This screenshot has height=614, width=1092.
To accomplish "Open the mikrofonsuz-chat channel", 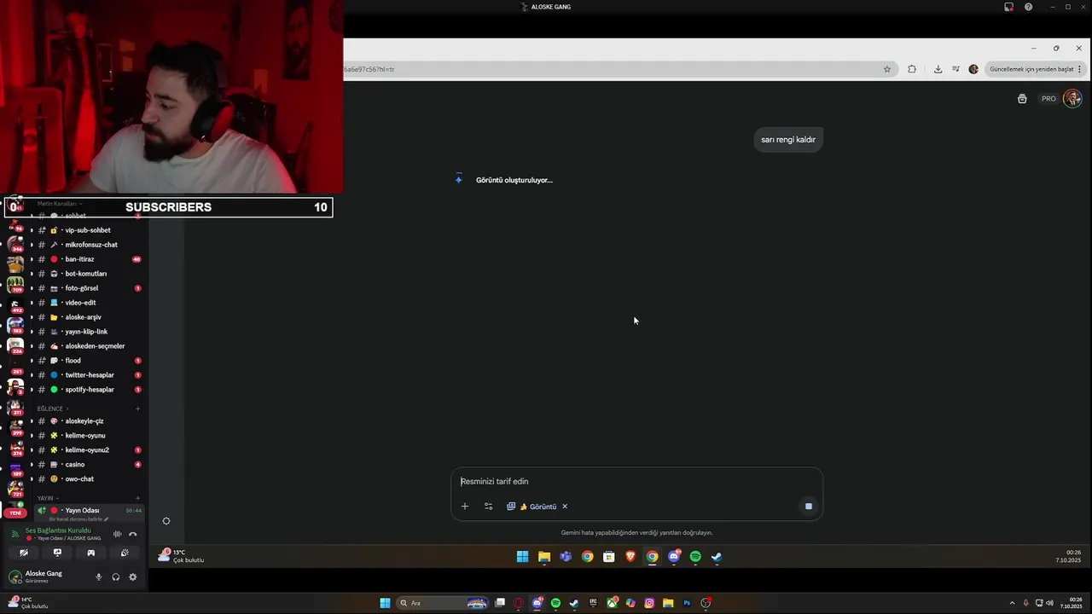I will [89, 245].
